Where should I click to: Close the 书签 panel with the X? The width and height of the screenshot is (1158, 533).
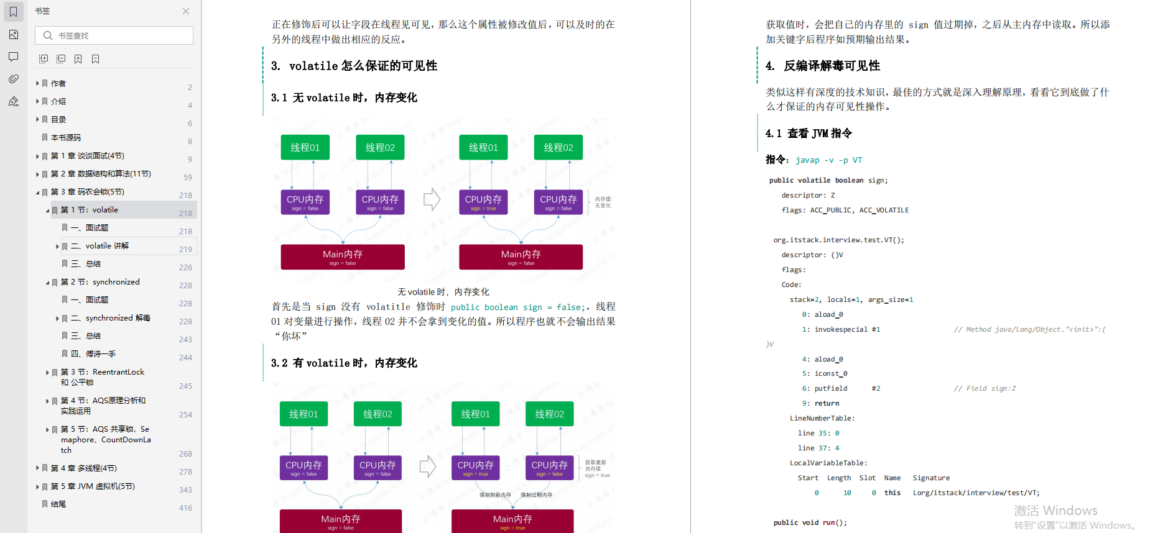pos(186,11)
